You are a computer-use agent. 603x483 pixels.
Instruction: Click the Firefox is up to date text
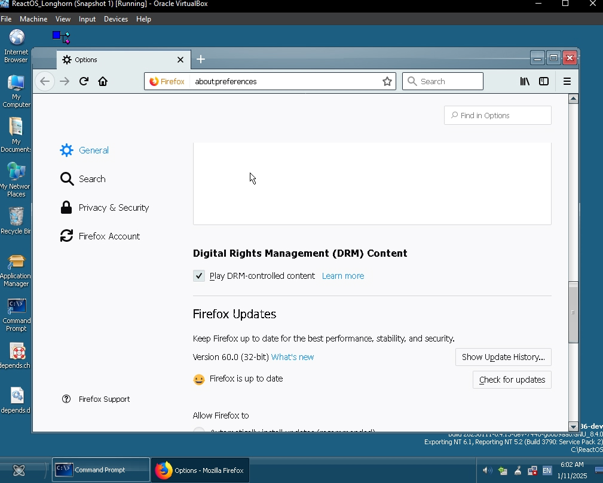(x=246, y=379)
